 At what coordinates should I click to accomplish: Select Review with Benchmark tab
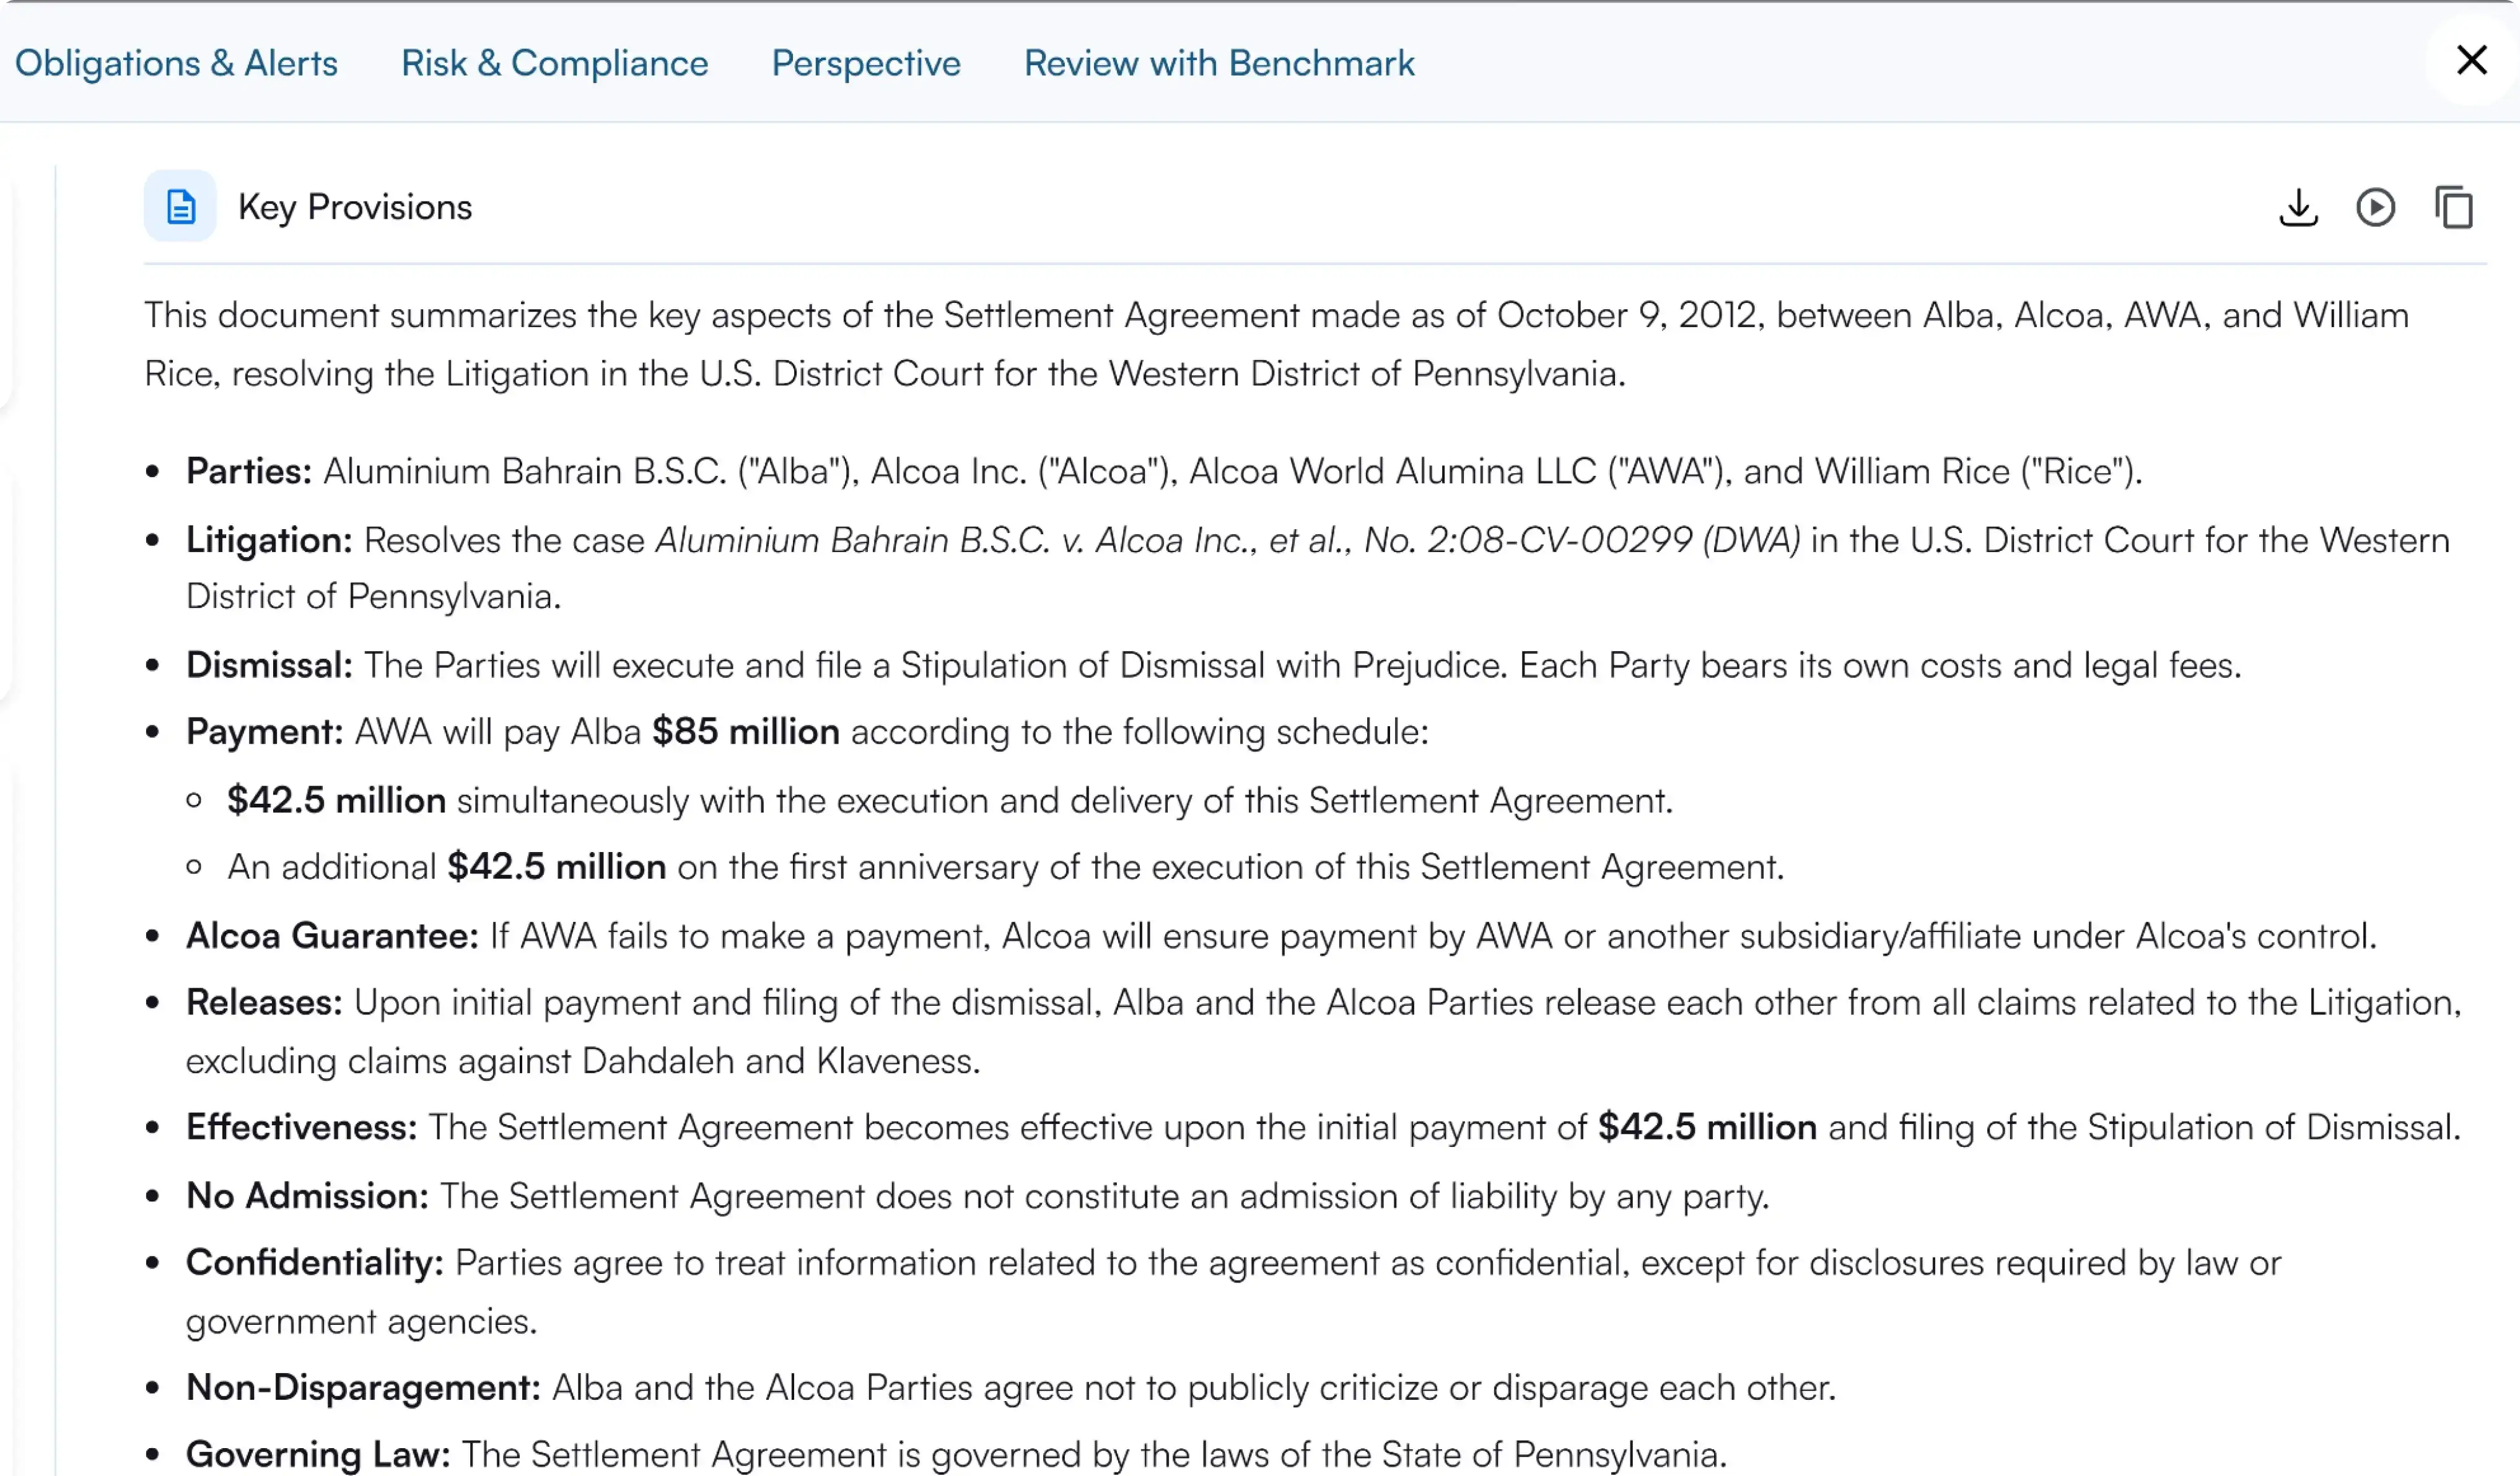(x=1218, y=63)
